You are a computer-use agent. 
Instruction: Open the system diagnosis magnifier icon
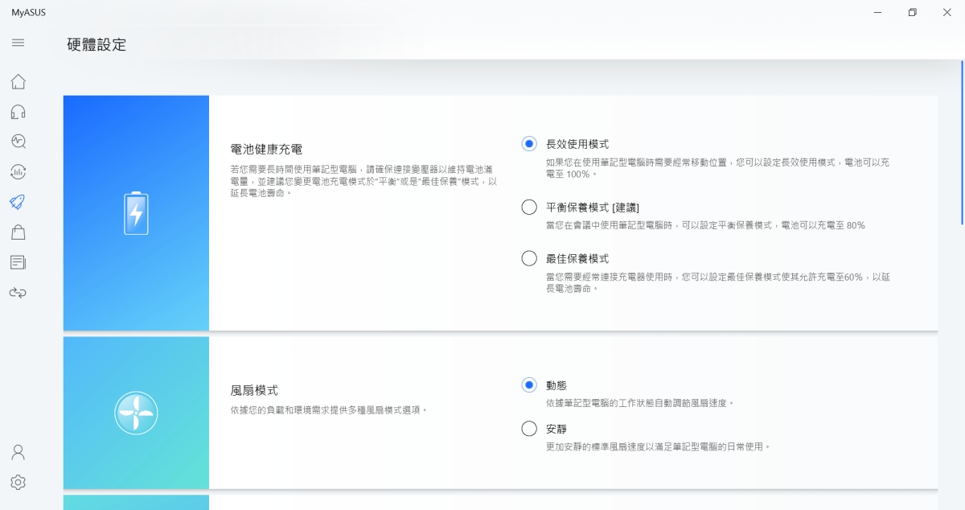tap(18, 142)
